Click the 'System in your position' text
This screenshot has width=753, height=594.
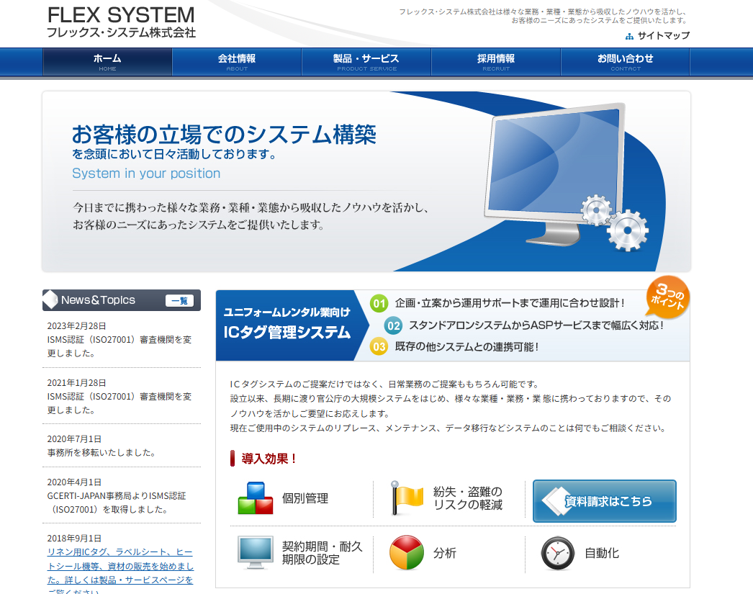(x=146, y=174)
